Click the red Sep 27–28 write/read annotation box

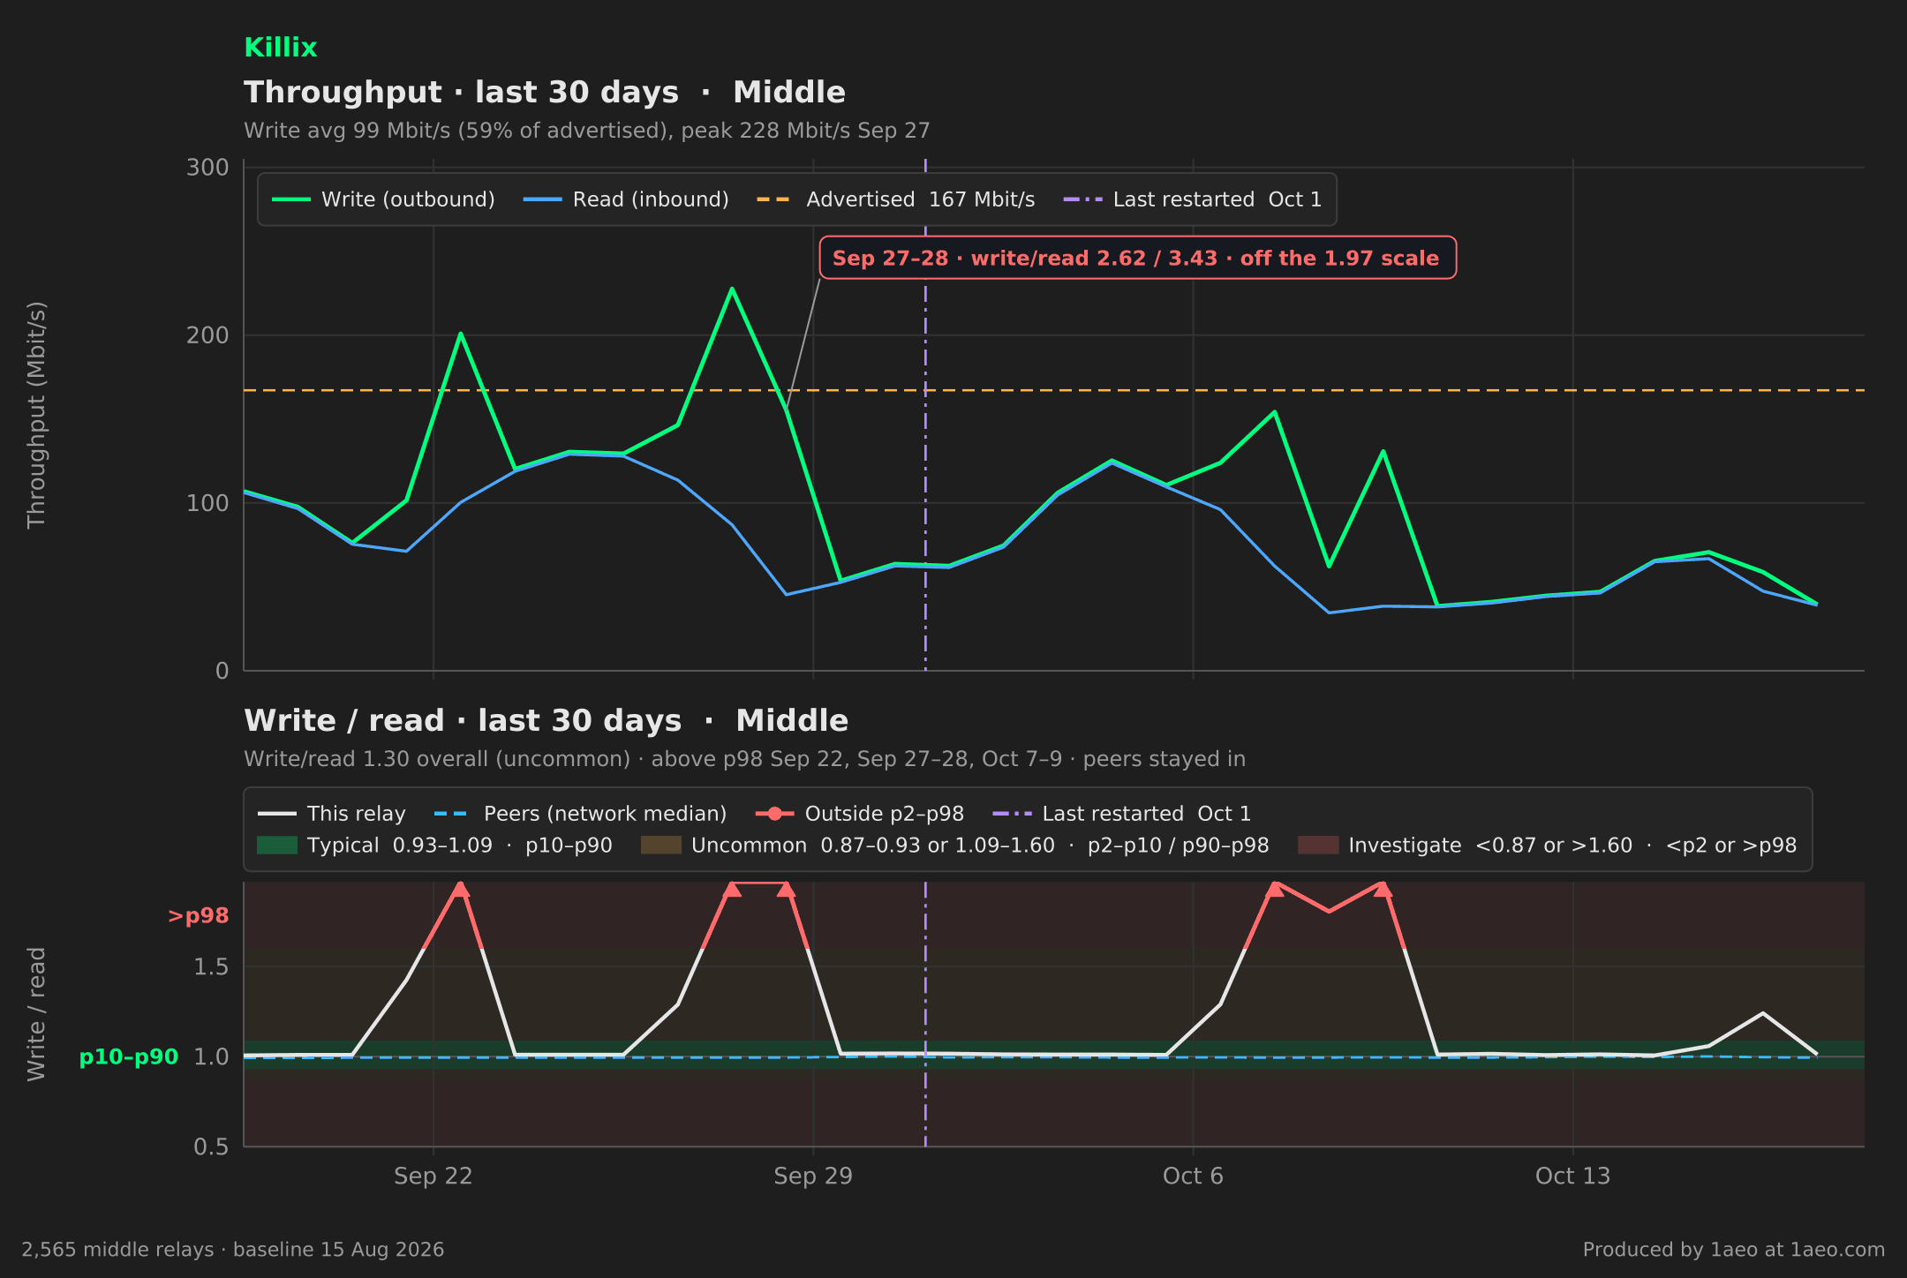(1137, 258)
